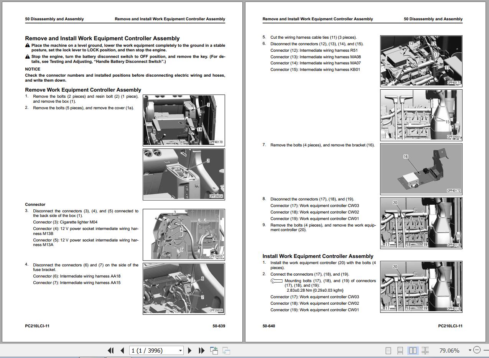Click the fuse bracket figure CPP39656
The image size is (489, 358).
coord(184,288)
